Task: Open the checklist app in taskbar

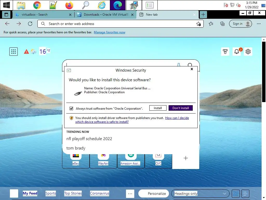Action: (150, 5)
